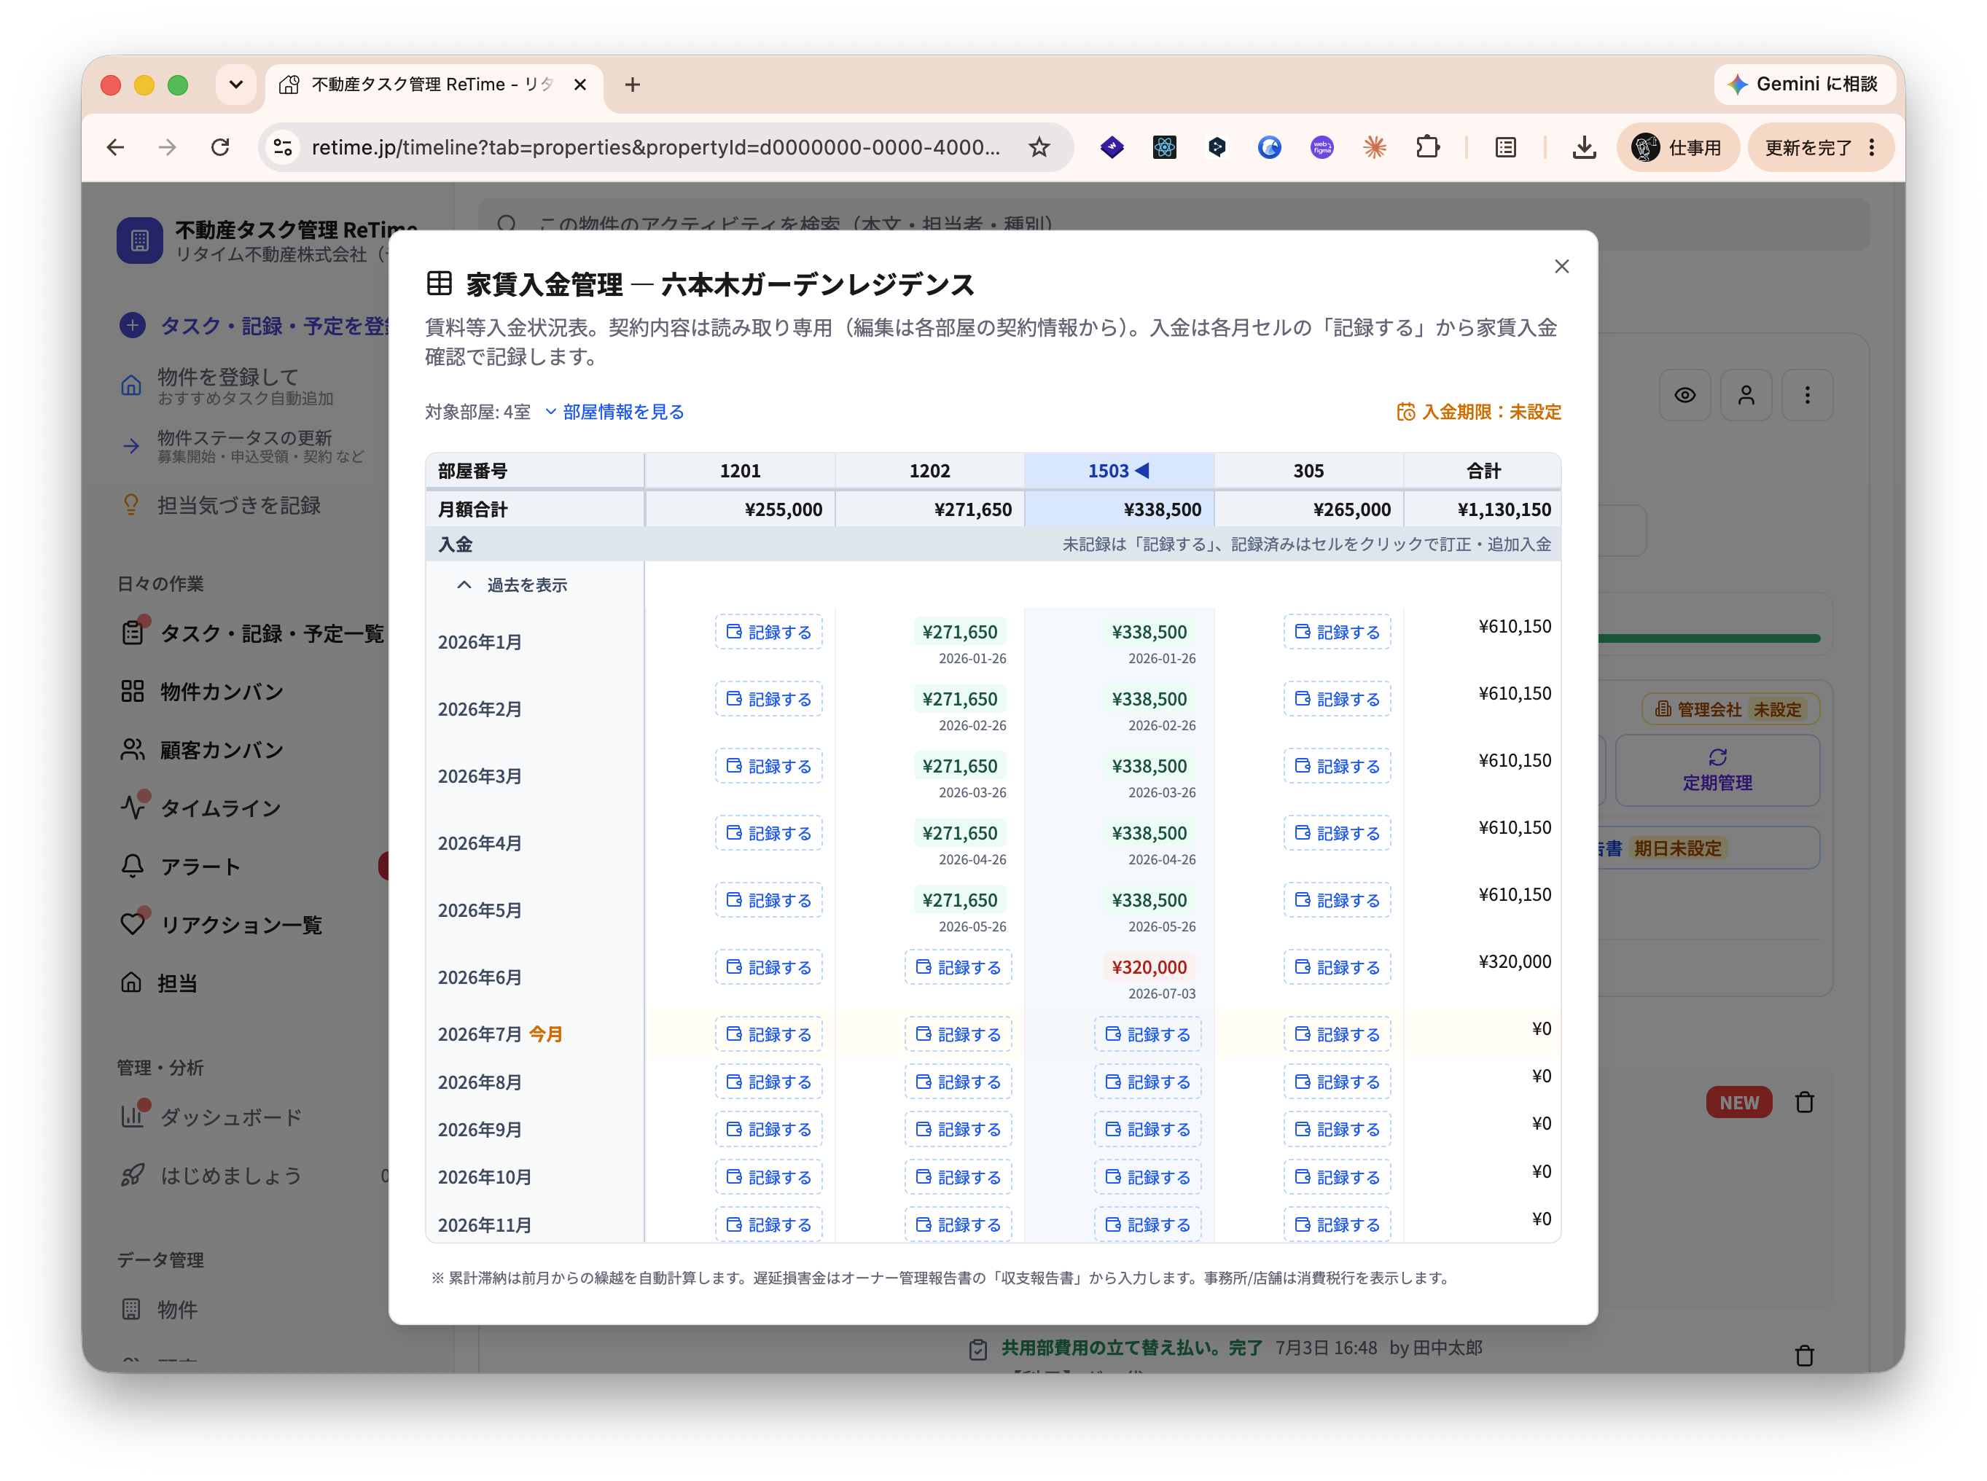Image resolution: width=1987 pixels, height=1481 pixels.
Task: Click the trash icon next to NEW badge
Action: coord(1804,1103)
